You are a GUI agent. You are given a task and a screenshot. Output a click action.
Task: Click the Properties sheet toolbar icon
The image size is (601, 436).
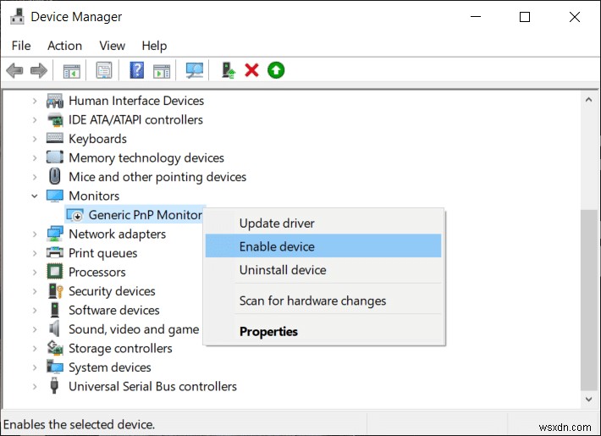click(x=104, y=70)
